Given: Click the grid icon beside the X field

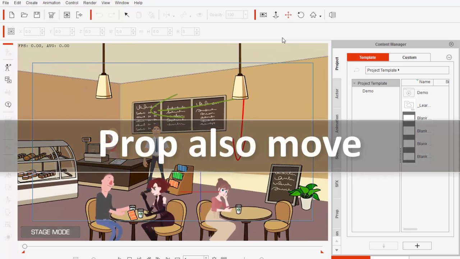Looking at the screenshot, I should 11,31.
